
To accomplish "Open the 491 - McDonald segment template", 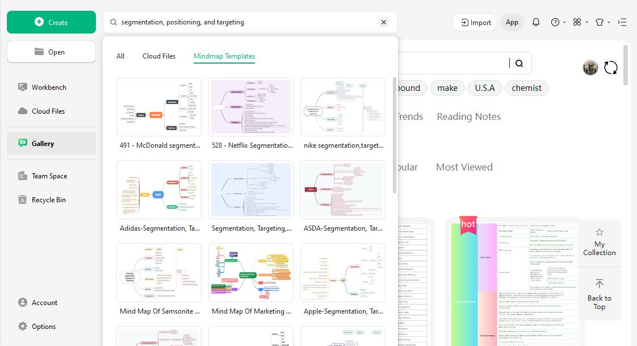I will [x=159, y=107].
